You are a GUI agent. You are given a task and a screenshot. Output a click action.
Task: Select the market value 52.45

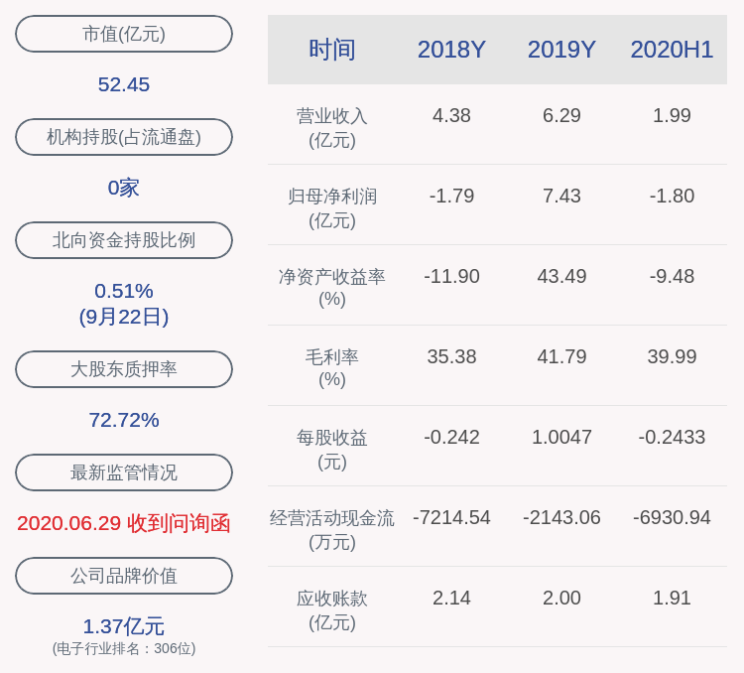pyautogui.click(x=124, y=85)
